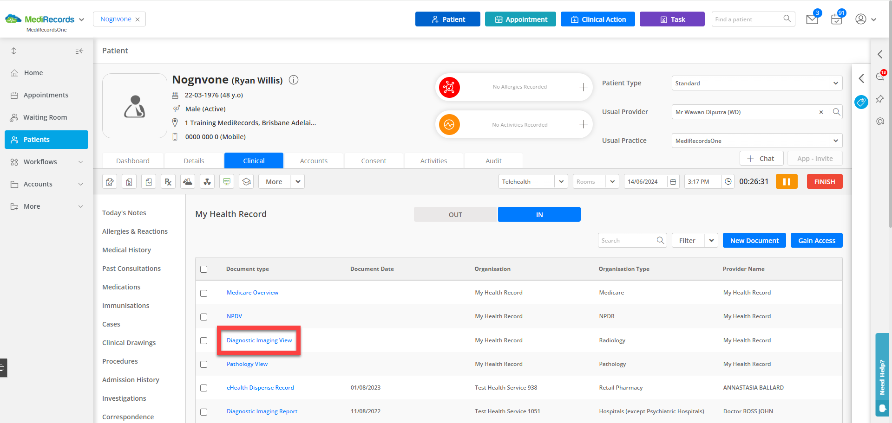Check the Medicare Overview row checkbox
Viewport: 892px width, 423px height.
203,293
